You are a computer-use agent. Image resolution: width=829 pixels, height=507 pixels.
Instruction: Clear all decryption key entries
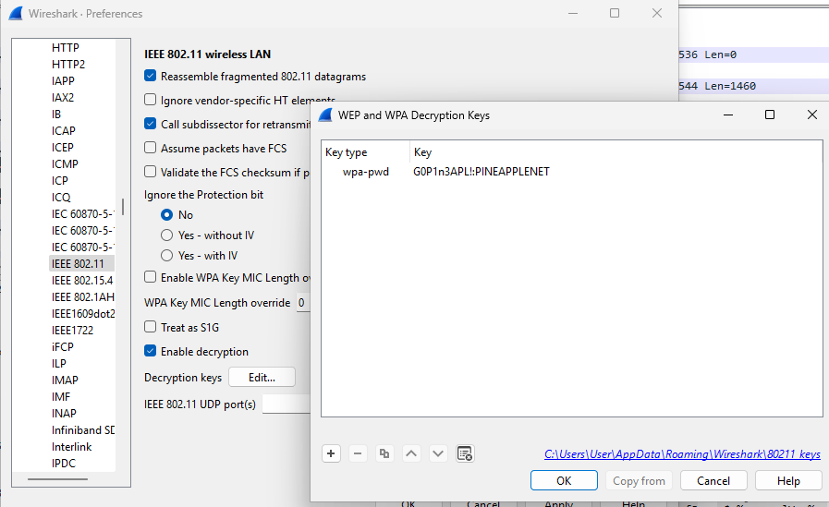pyautogui.click(x=465, y=453)
